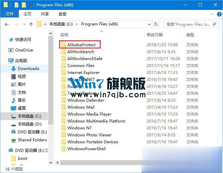Select DVD 驱动器 (E:) under 此电脑
The width and height of the screenshot is (223, 173).
tap(32, 132)
